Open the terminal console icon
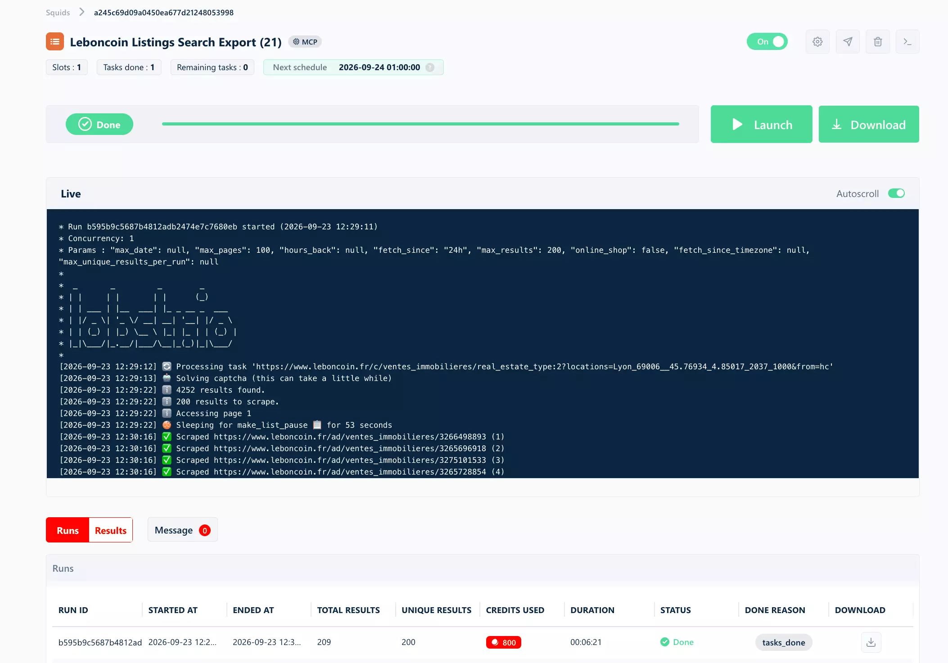The height and width of the screenshot is (663, 948). click(907, 42)
